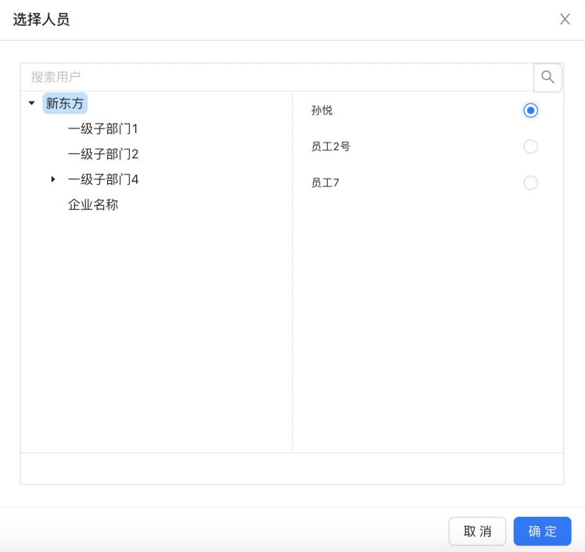
Task: Select radio button for 员工7
Action: click(530, 182)
